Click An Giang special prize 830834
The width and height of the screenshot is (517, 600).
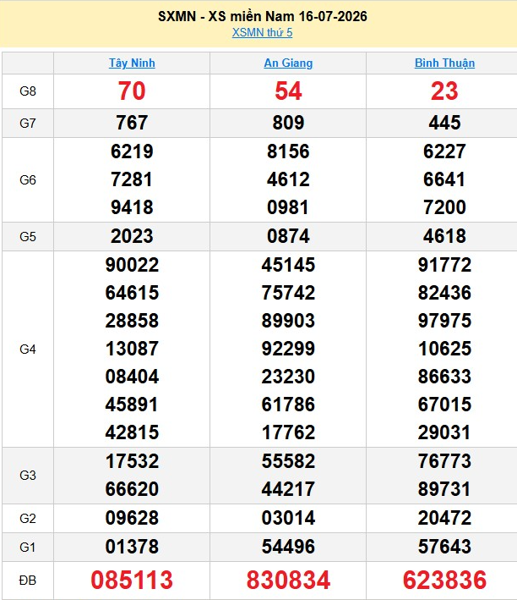coord(288,580)
